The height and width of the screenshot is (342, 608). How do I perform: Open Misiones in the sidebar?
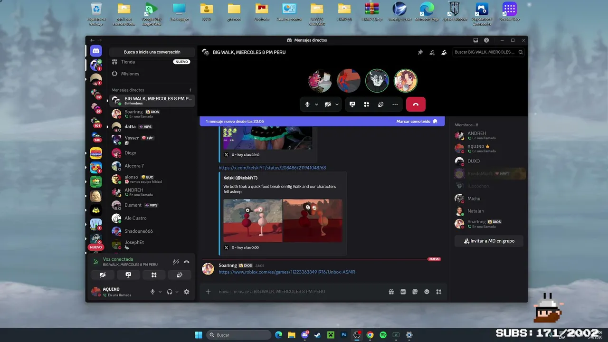coord(152,74)
